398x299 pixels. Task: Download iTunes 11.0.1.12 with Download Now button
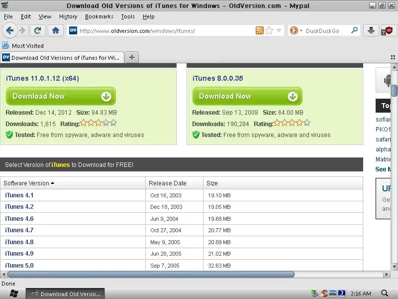[x=61, y=96]
